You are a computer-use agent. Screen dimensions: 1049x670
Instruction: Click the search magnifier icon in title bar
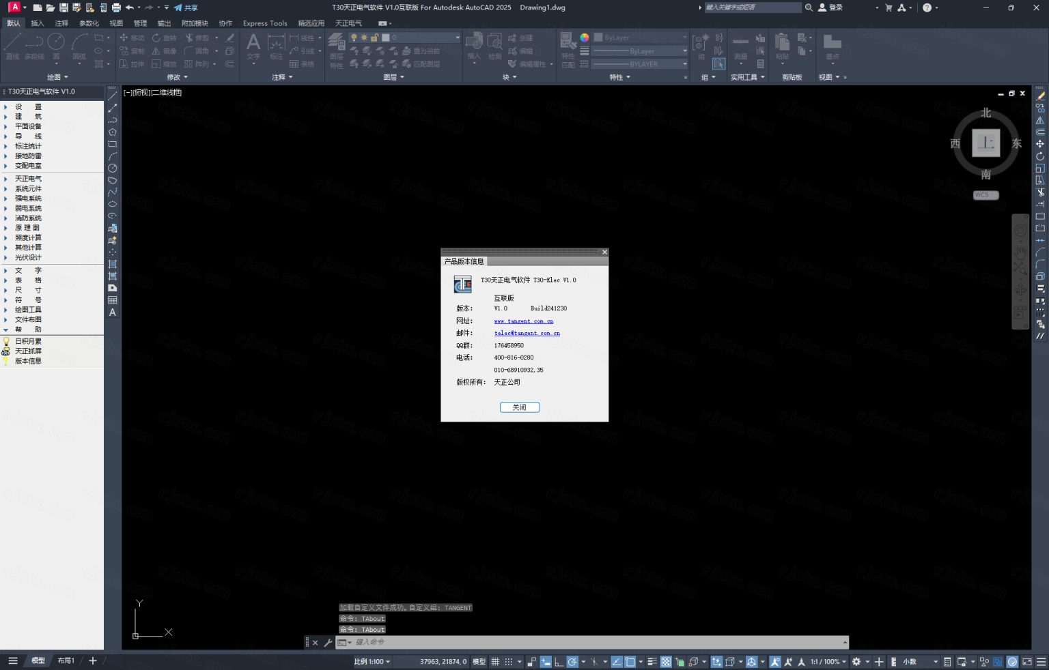tap(809, 8)
